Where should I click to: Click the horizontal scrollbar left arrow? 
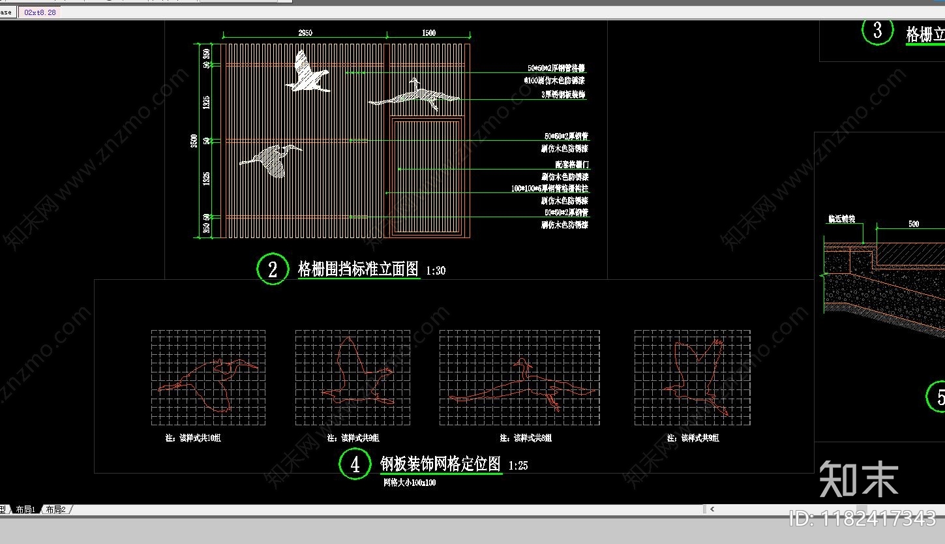[x=712, y=509]
